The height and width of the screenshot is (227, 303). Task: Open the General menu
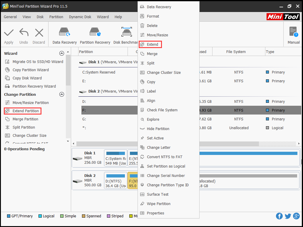(10, 17)
